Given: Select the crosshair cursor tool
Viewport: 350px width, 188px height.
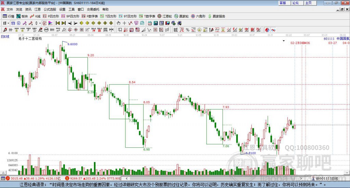Looking at the screenshot, I should click(x=124, y=23).
